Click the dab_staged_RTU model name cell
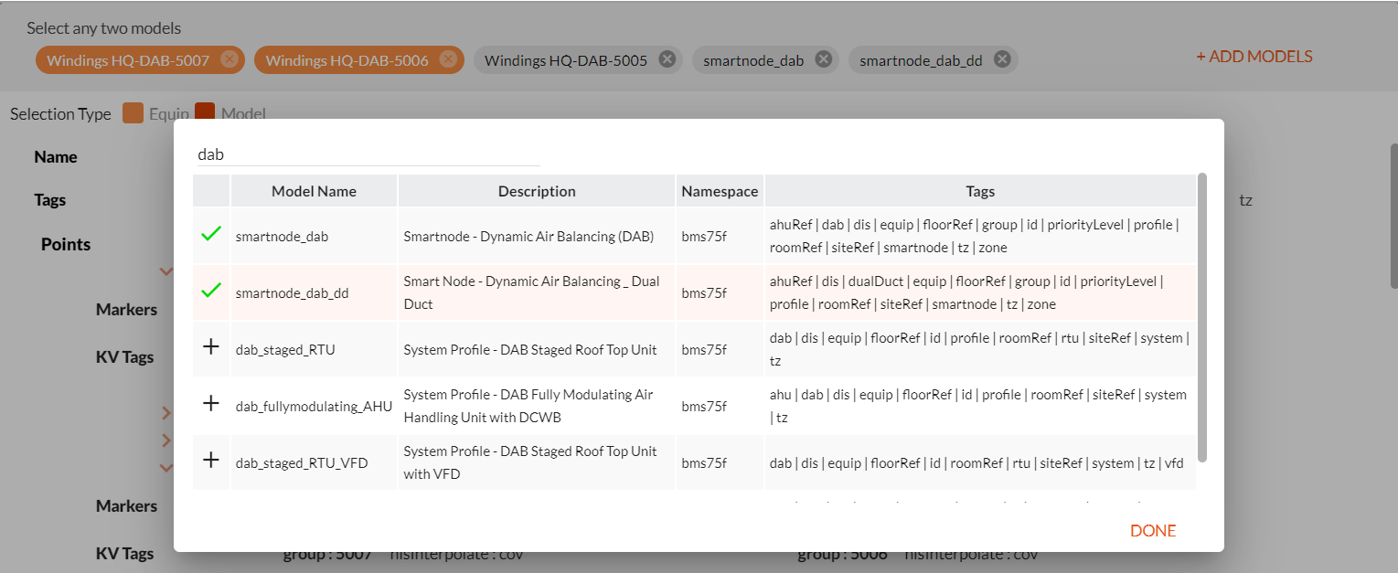Image resolution: width=1398 pixels, height=573 pixels. [x=314, y=350]
